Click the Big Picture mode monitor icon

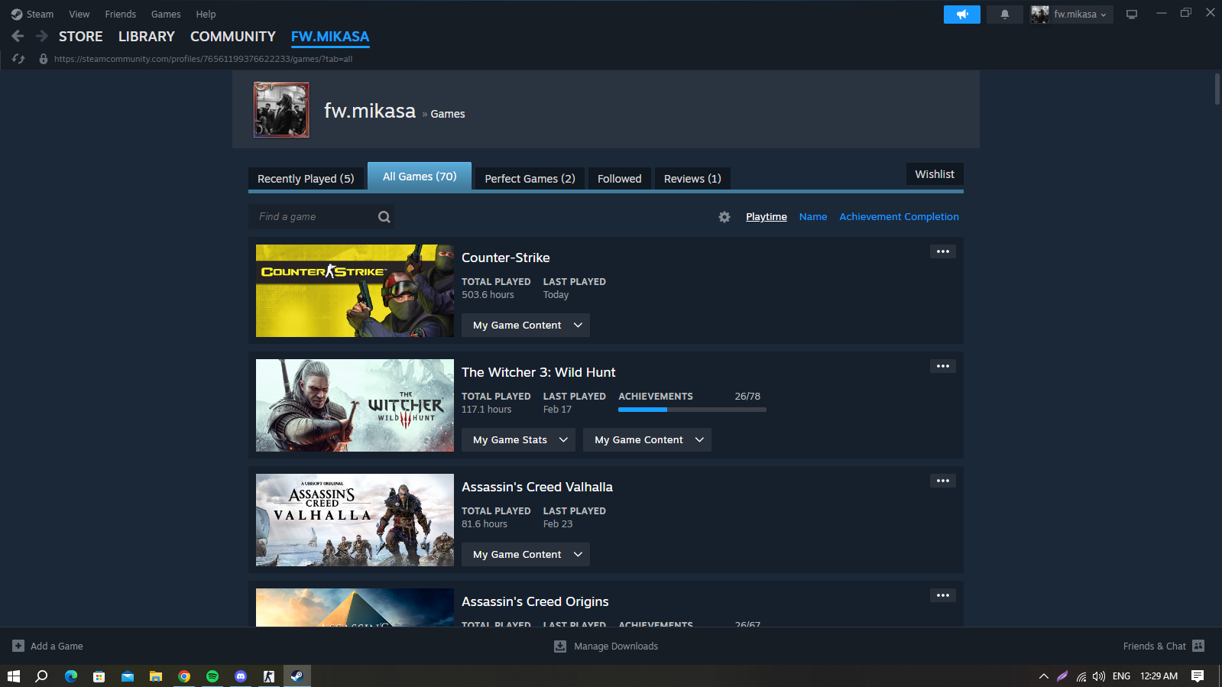coord(1131,15)
